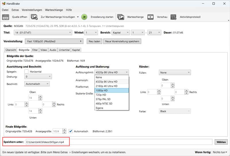Image resolution: width=230 pixels, height=156 pixels.
Task: Switch to the Video tab
Action: [44, 50]
